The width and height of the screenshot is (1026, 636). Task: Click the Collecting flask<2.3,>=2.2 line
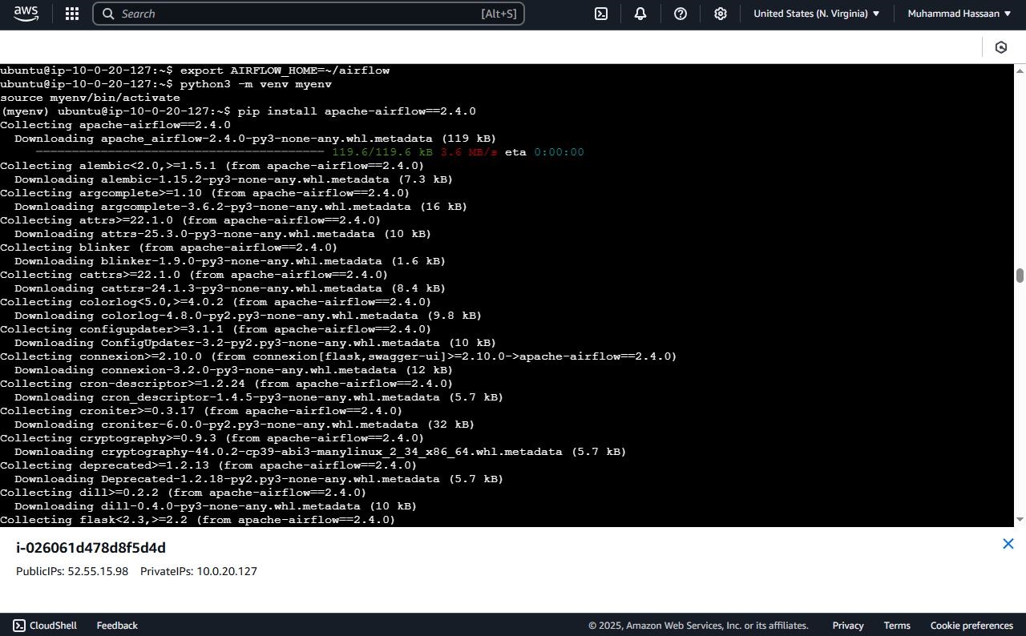(x=198, y=520)
